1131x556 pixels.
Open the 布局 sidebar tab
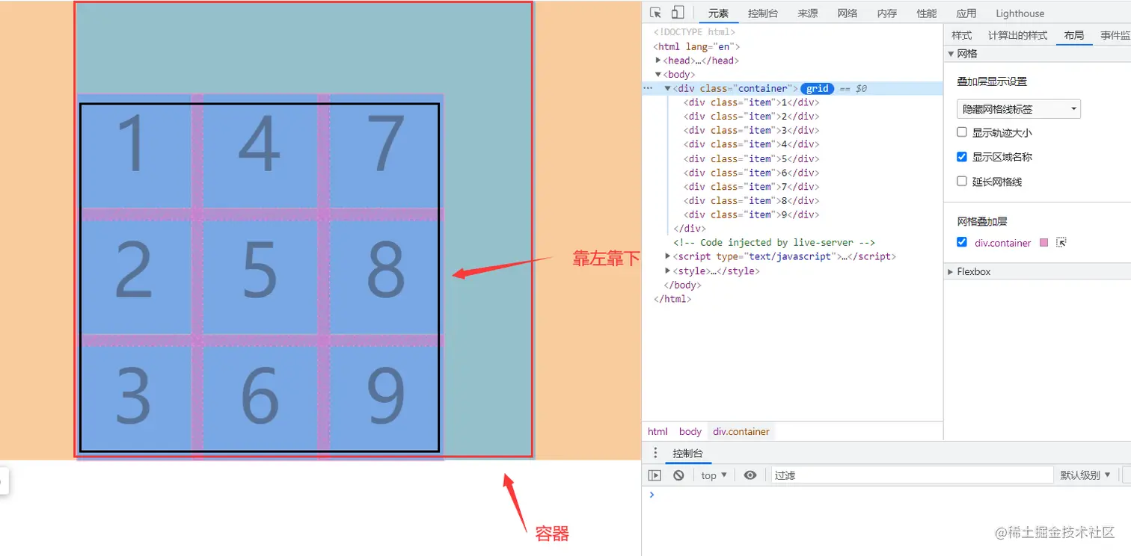pyautogui.click(x=1074, y=35)
